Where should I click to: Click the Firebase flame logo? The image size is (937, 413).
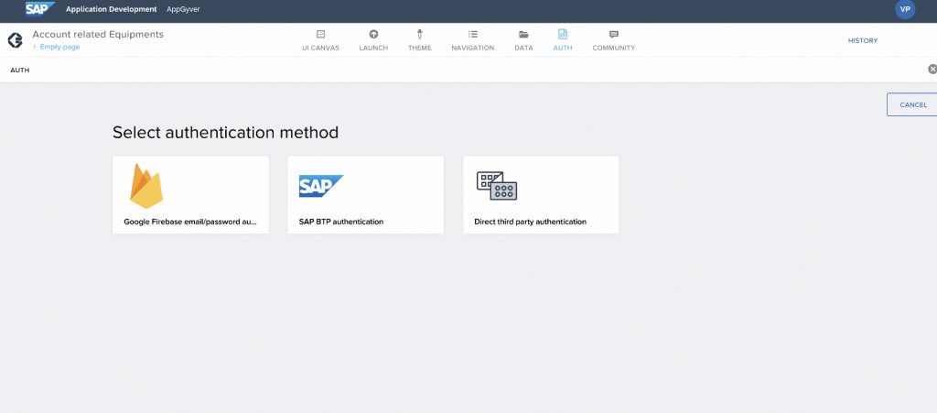(146, 186)
